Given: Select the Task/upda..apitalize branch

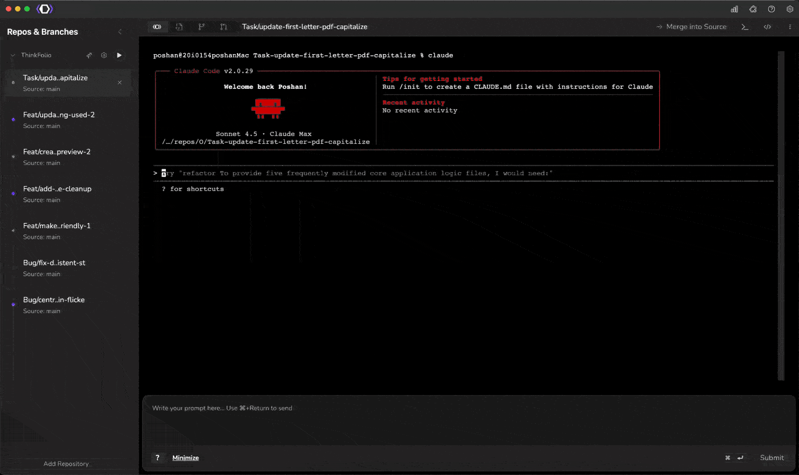Looking at the screenshot, I should pyautogui.click(x=68, y=83).
